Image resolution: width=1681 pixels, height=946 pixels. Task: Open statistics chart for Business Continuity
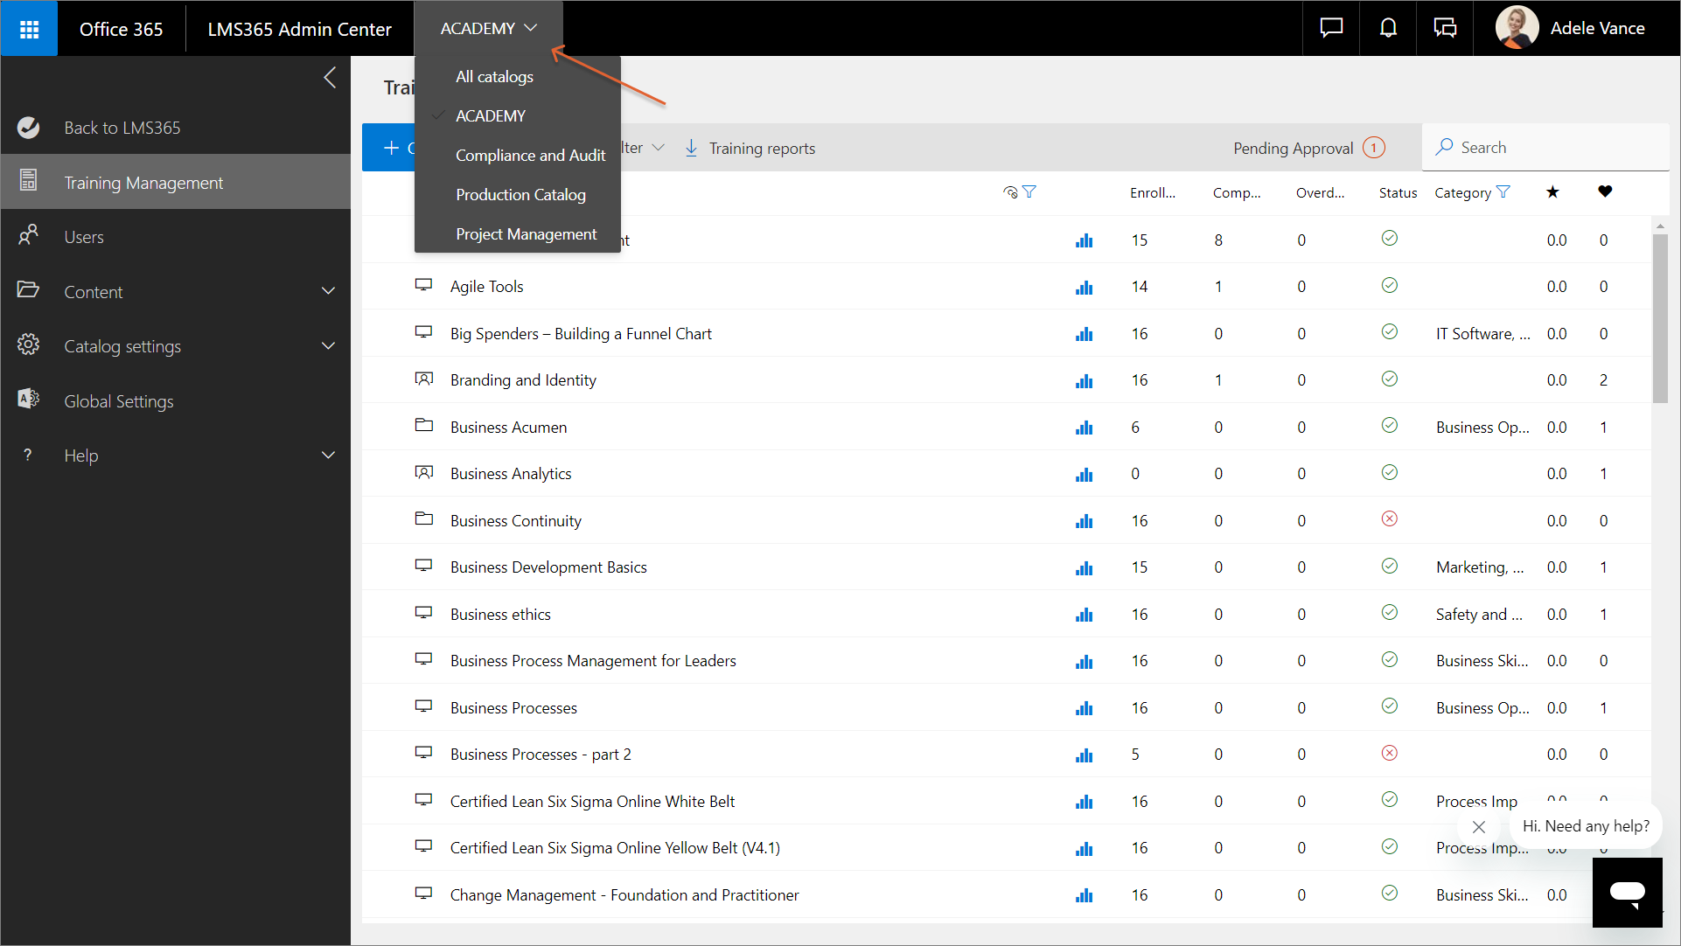[1085, 521]
